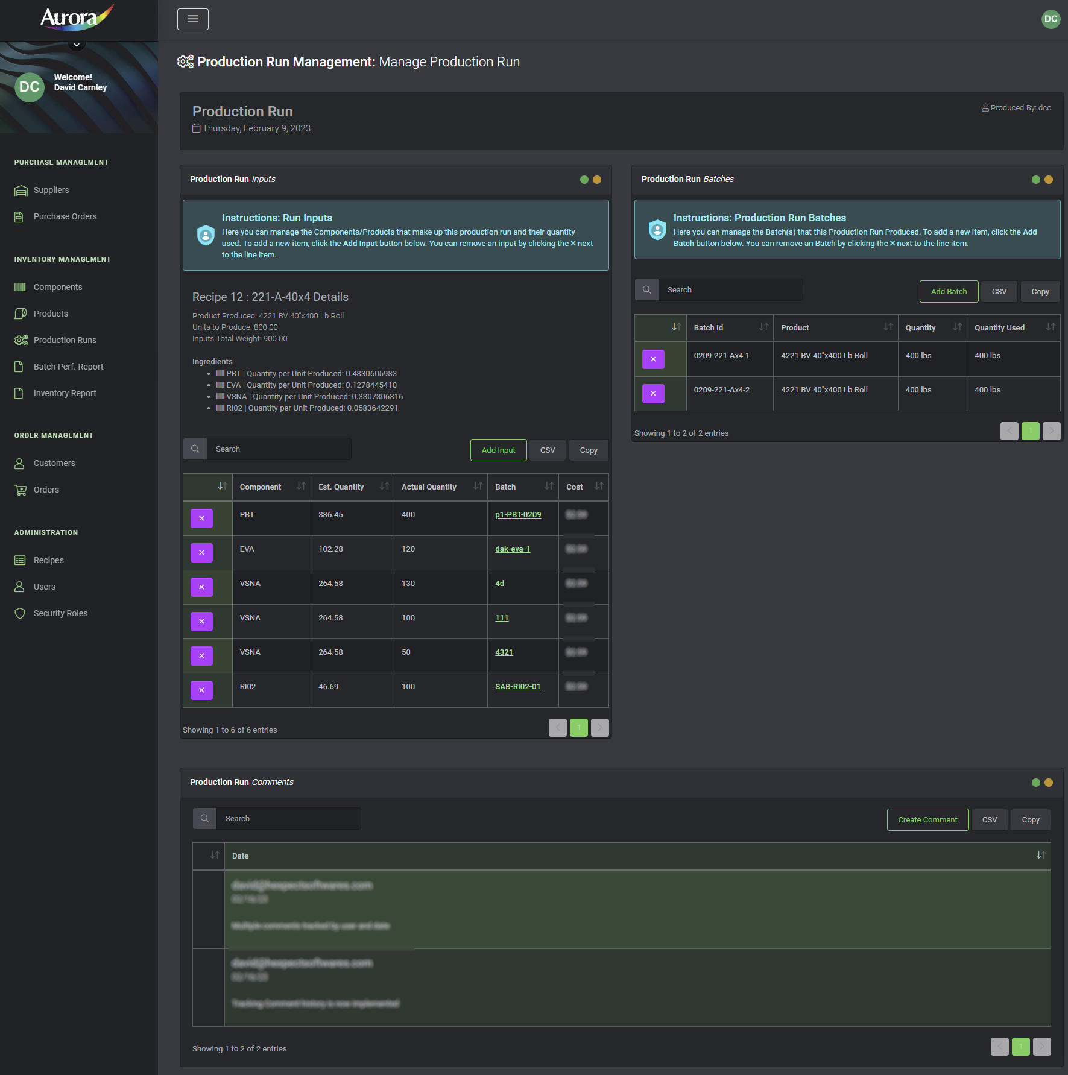The image size is (1068, 1075).
Task: Toggle the hamburger sidebar menu button
Action: [x=193, y=19]
